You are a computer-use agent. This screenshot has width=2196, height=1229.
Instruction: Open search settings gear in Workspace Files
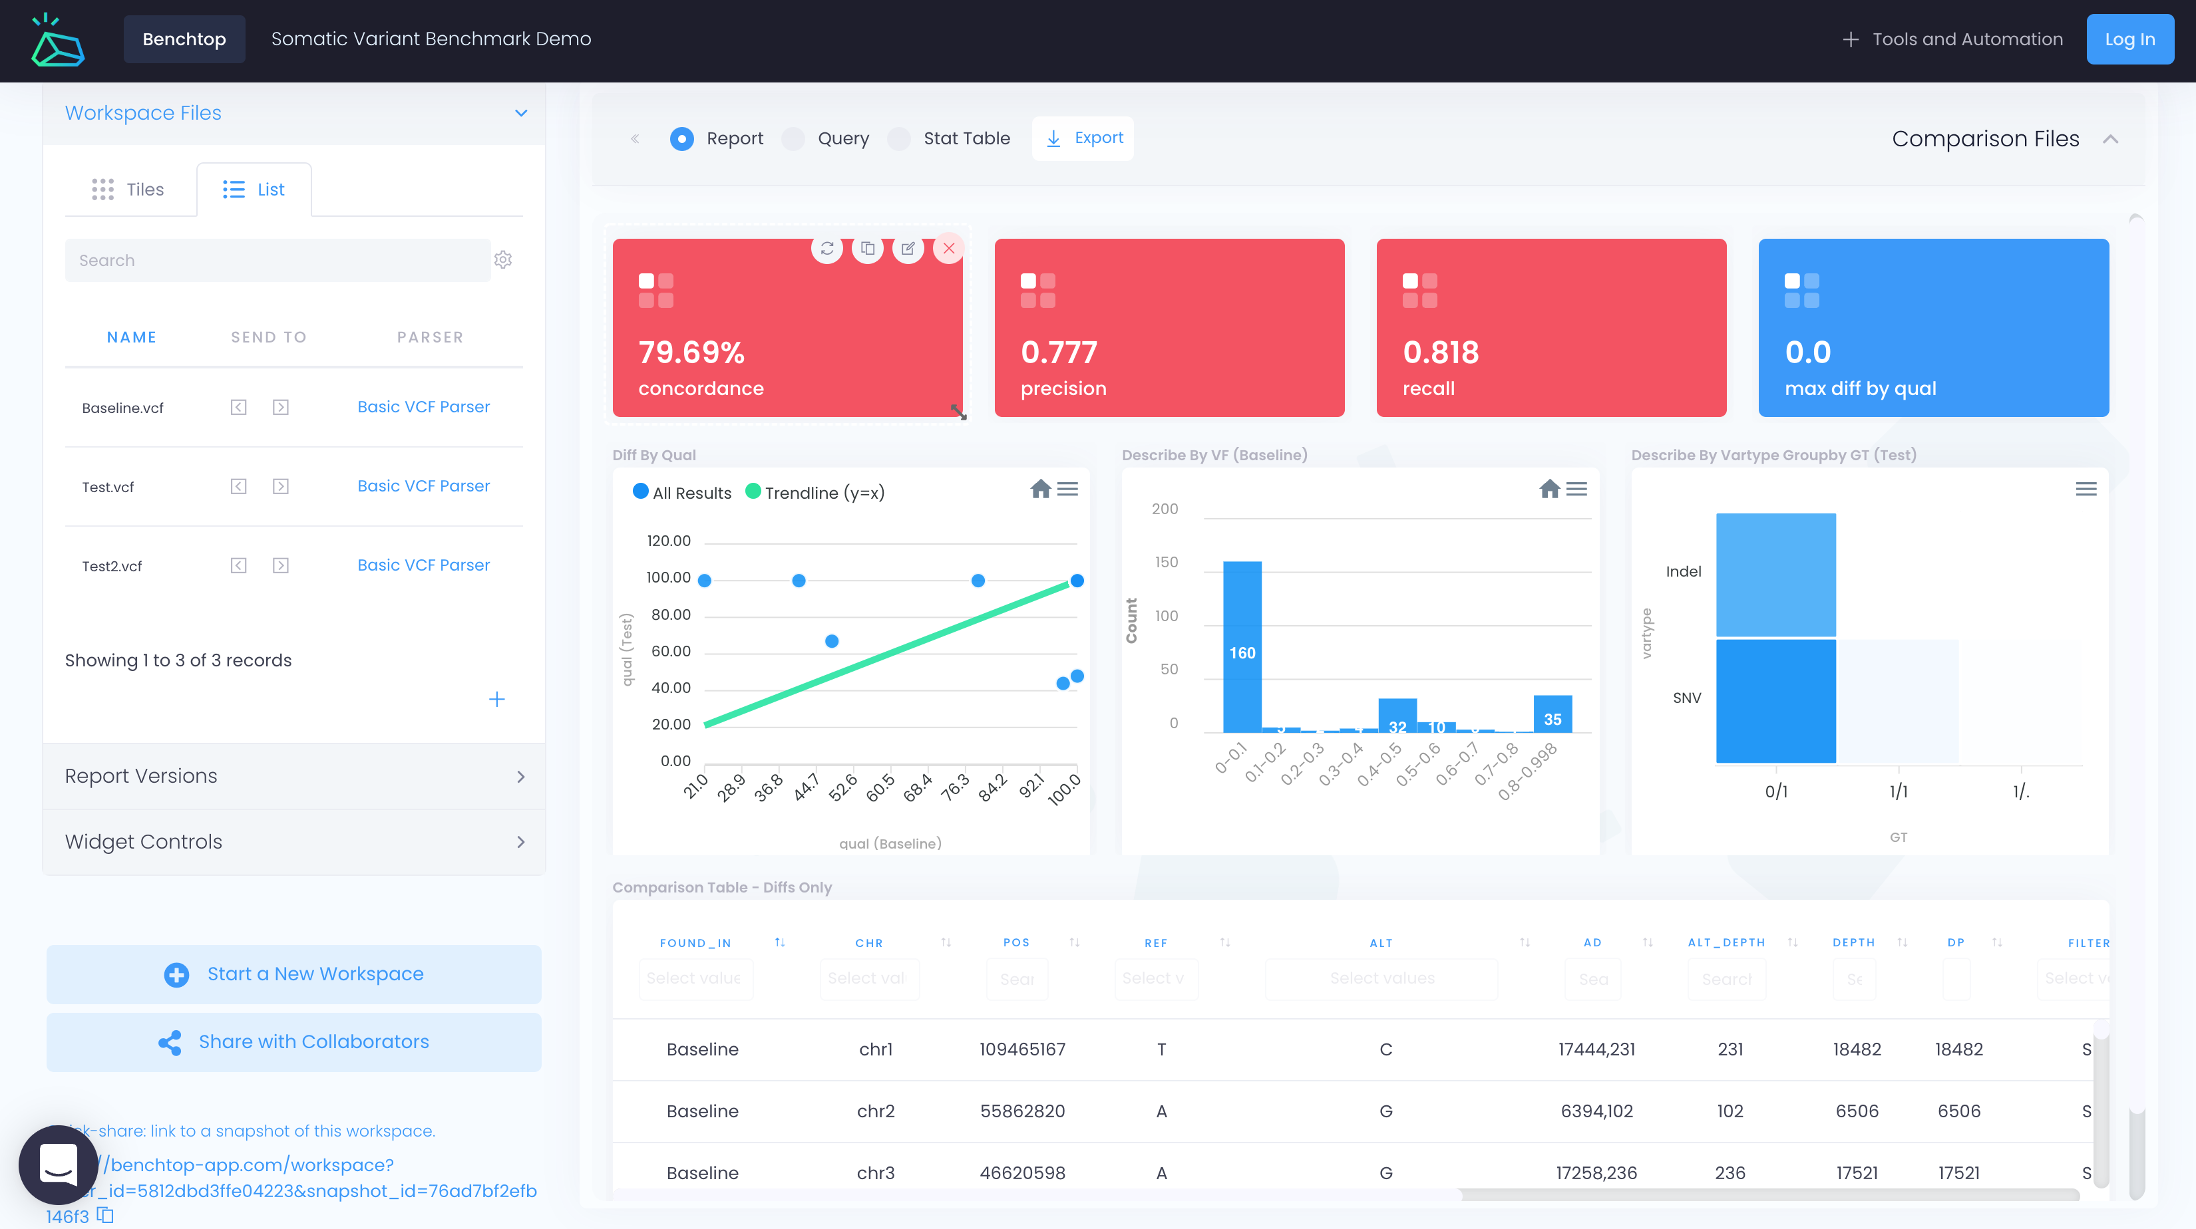pyautogui.click(x=504, y=260)
